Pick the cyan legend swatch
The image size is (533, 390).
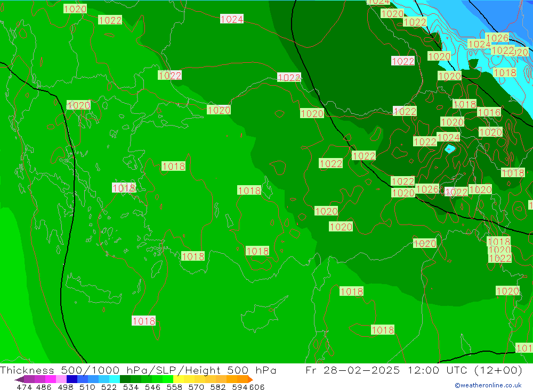(x=115, y=379)
